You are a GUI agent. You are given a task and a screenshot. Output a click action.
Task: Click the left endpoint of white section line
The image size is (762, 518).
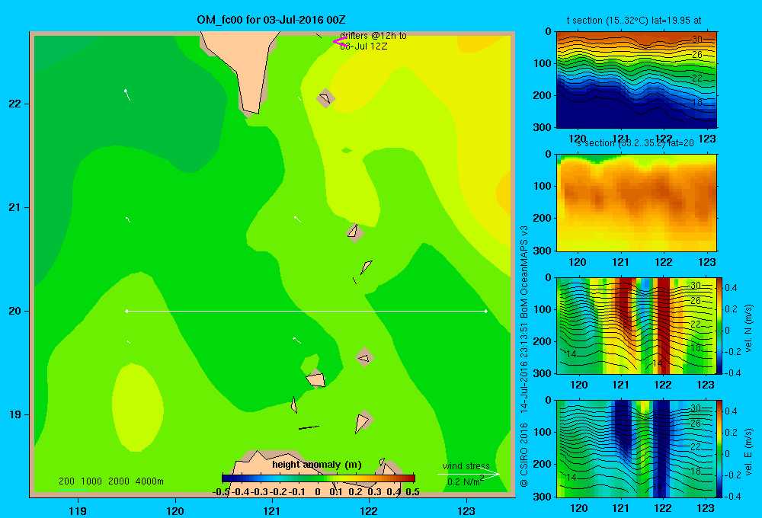pyautogui.click(x=126, y=311)
